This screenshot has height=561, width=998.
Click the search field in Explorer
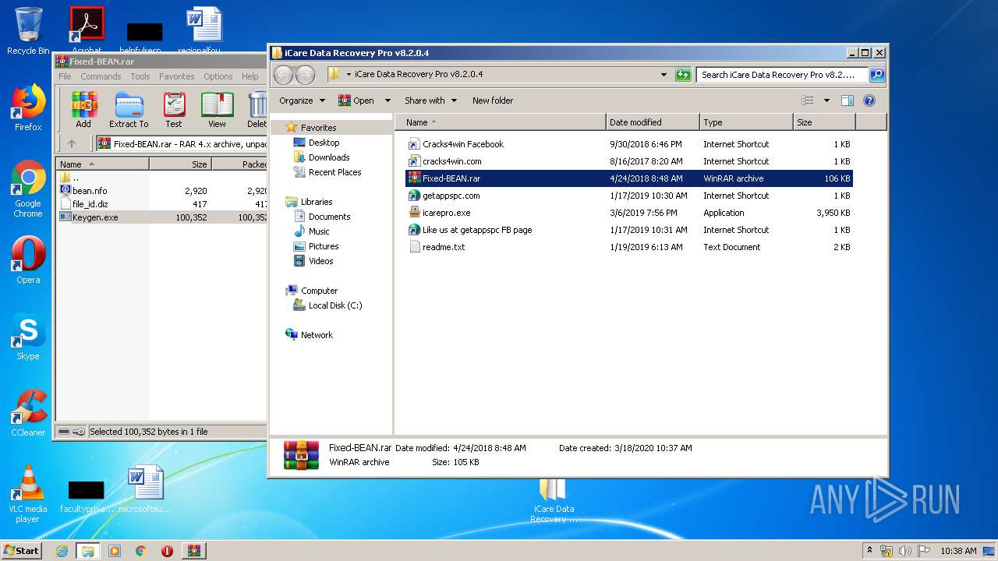(782, 75)
